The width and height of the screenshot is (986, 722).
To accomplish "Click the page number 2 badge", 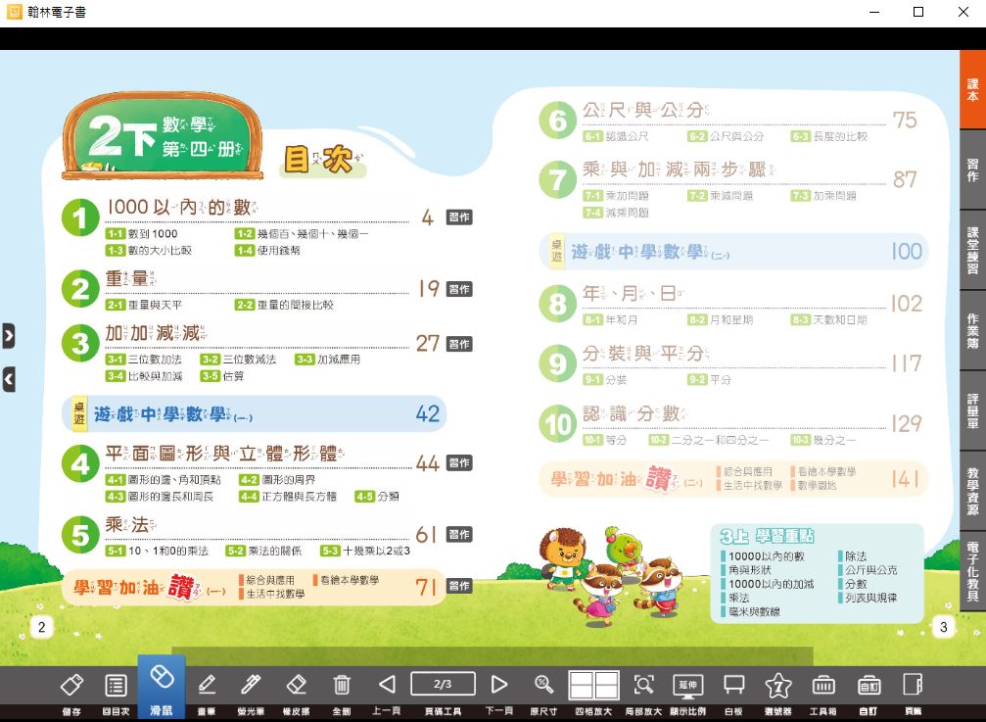I will pos(41,627).
